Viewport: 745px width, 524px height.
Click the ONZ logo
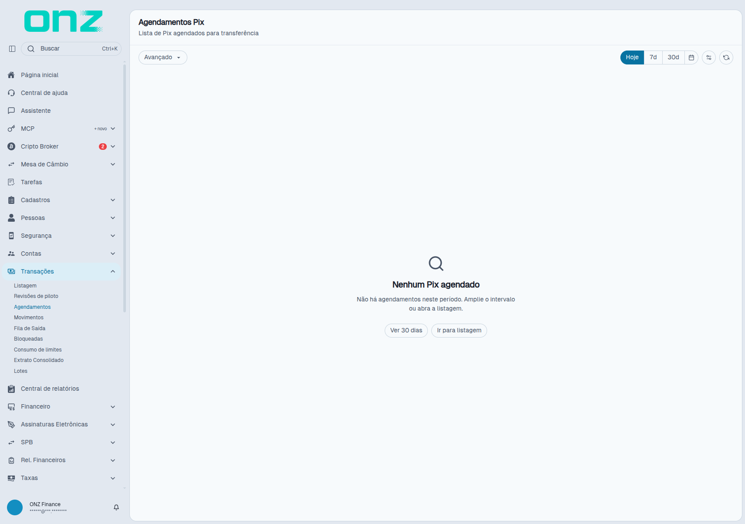(x=64, y=21)
